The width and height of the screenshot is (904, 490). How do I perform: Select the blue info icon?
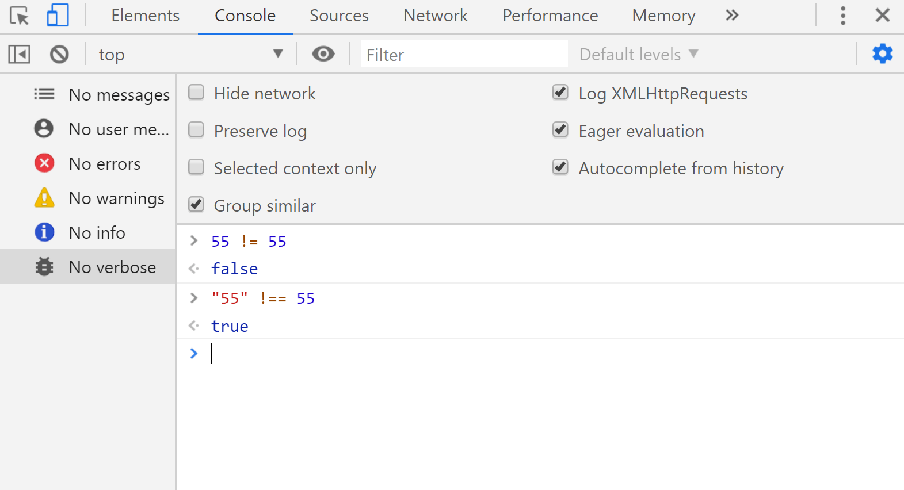(x=44, y=232)
